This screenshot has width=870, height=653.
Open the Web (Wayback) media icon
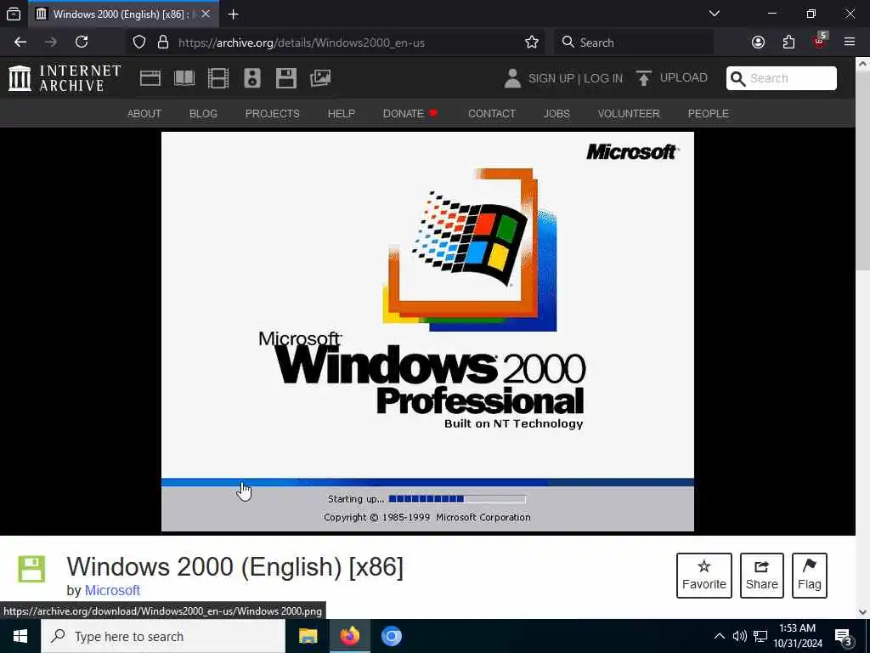click(x=150, y=78)
